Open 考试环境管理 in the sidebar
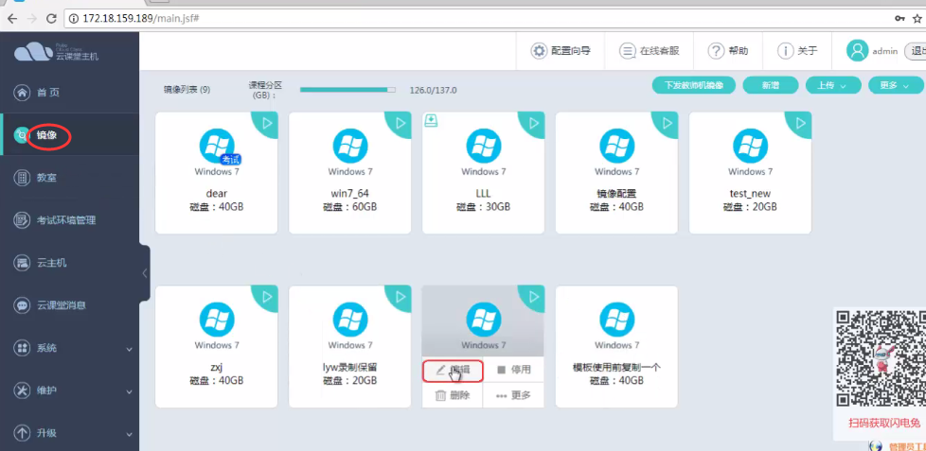Image resolution: width=926 pixels, height=451 pixels. pyautogui.click(x=70, y=220)
